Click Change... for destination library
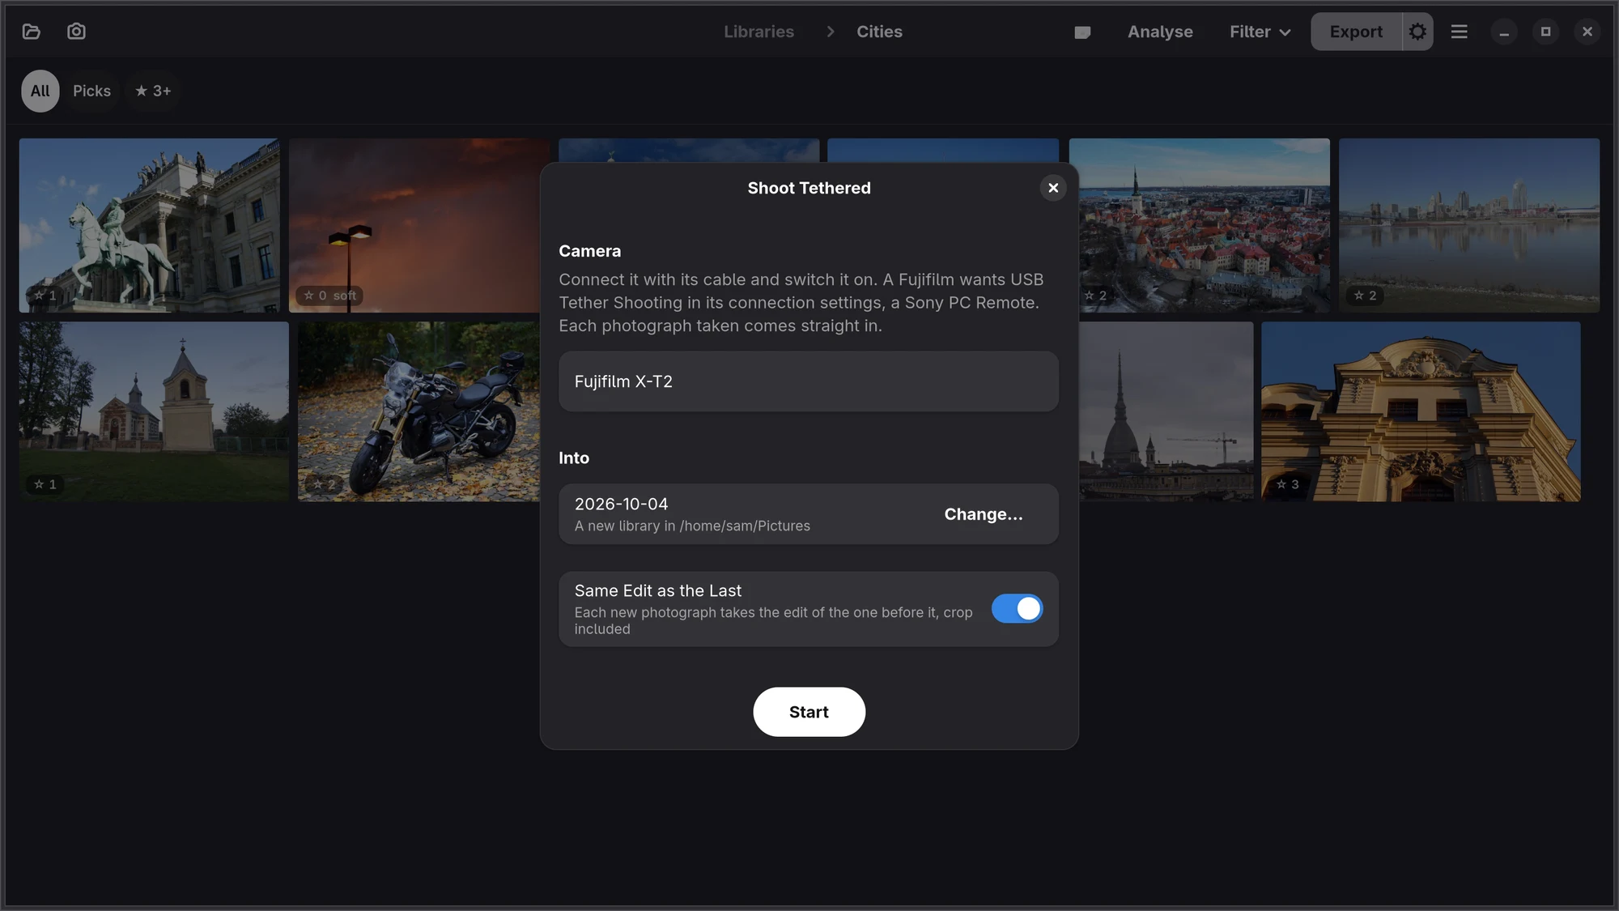This screenshot has height=911, width=1619. pyautogui.click(x=984, y=514)
